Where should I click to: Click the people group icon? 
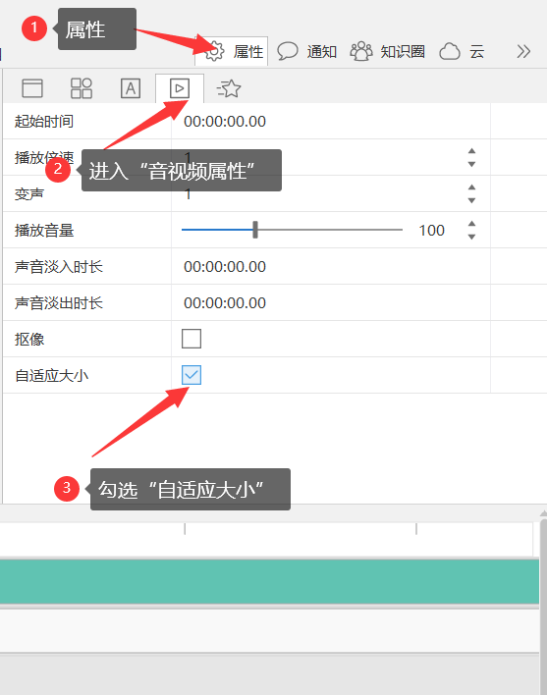[361, 51]
